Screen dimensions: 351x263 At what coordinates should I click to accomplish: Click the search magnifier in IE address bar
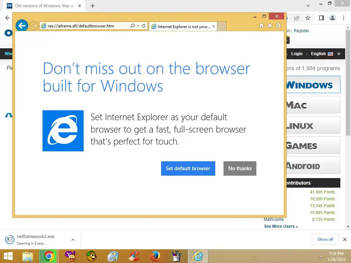[x=133, y=26]
